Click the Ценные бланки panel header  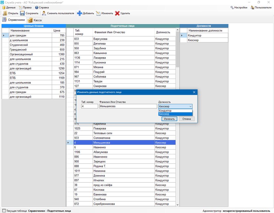(34, 26)
